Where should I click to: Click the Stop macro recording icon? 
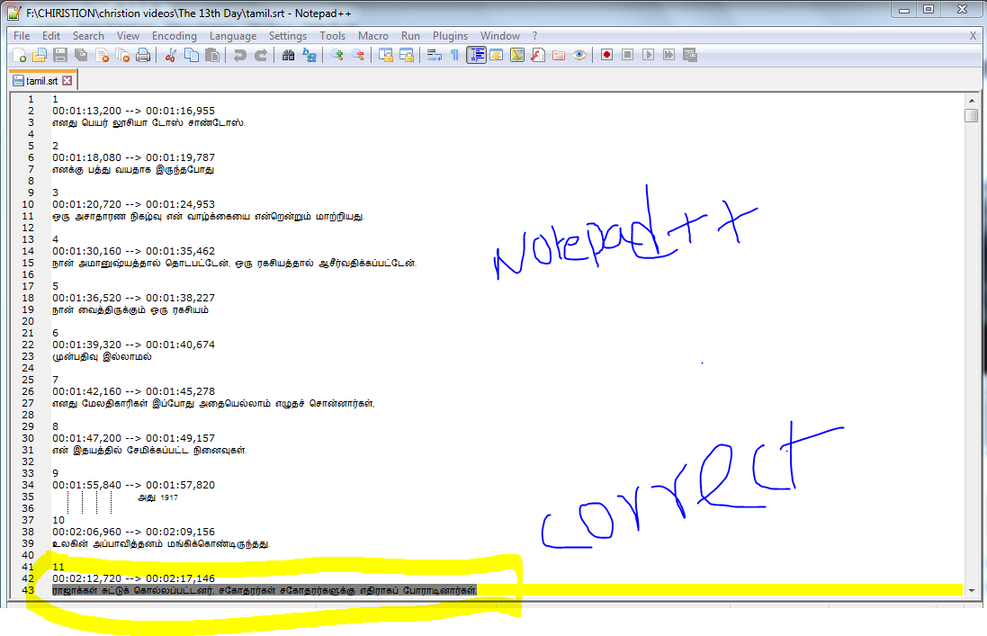[628, 56]
